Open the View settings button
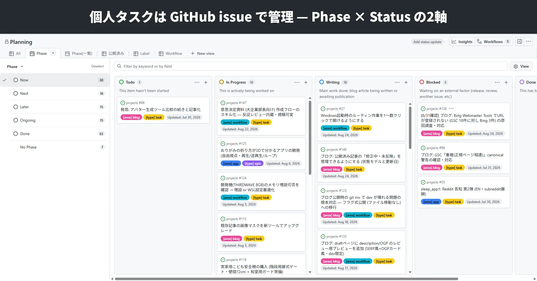 tap(521, 66)
